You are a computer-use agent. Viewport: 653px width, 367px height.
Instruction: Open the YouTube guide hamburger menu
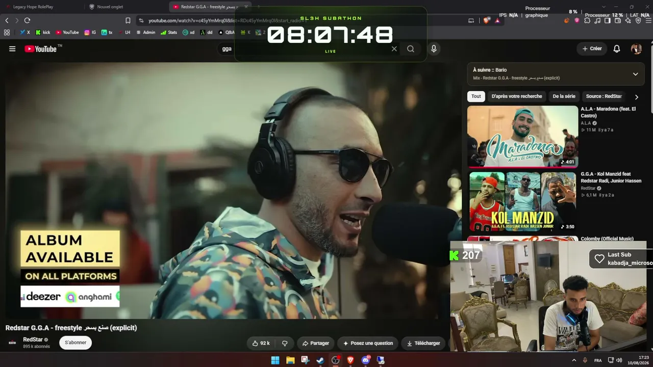pos(12,49)
